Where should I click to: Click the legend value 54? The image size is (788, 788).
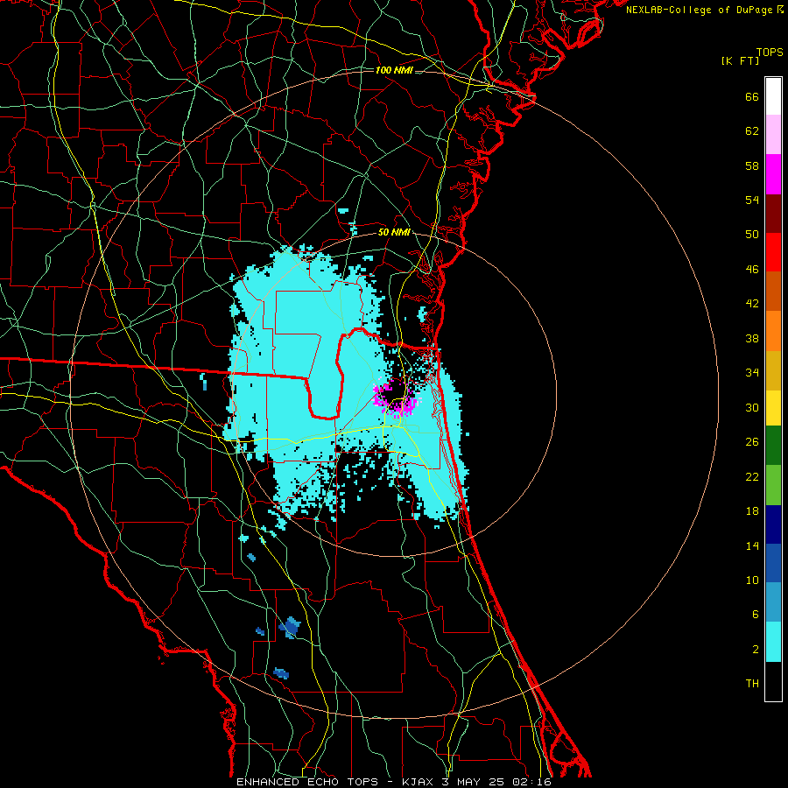[x=752, y=200]
